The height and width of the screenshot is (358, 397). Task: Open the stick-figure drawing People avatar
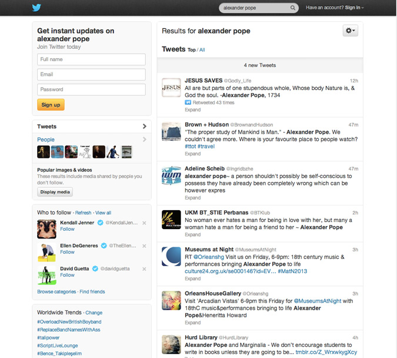(x=85, y=152)
